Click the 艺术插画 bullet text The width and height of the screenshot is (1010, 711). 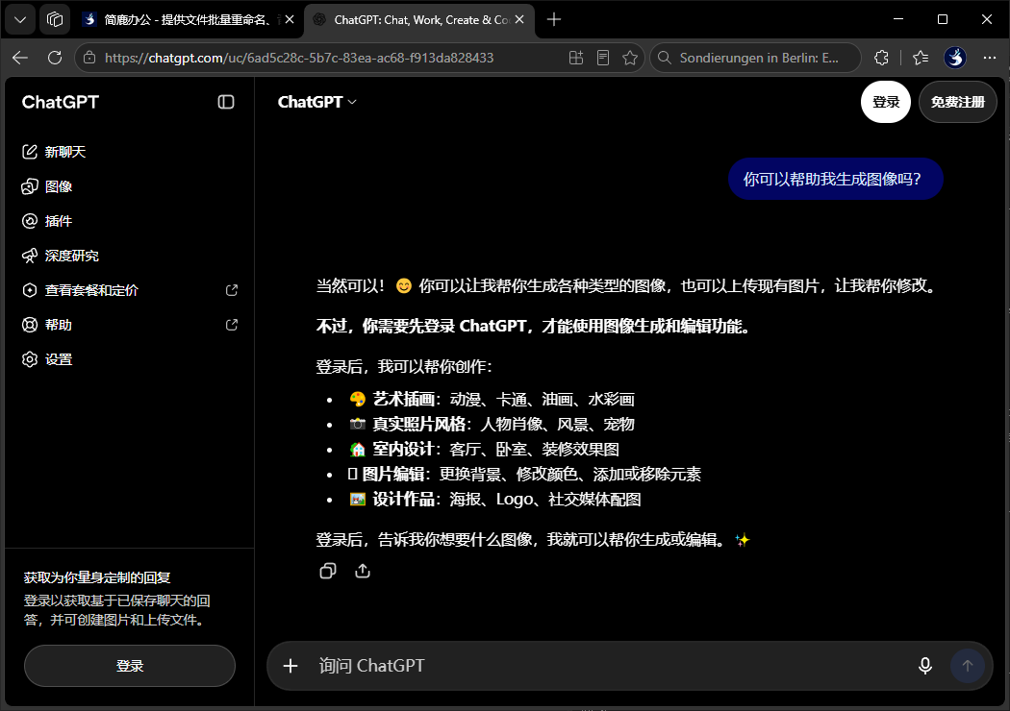click(492, 399)
